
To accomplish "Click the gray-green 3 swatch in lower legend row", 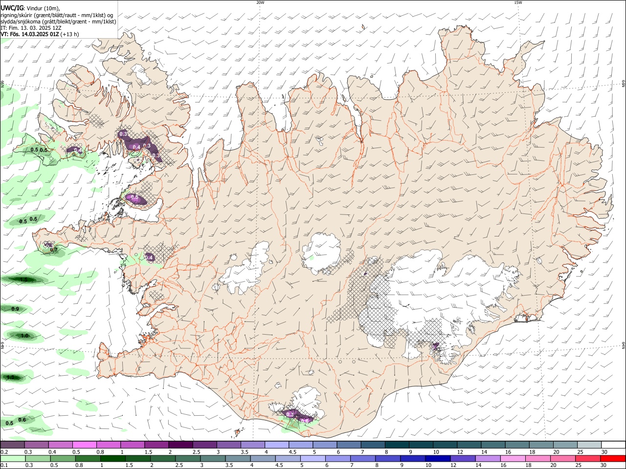I will pos(213,458).
